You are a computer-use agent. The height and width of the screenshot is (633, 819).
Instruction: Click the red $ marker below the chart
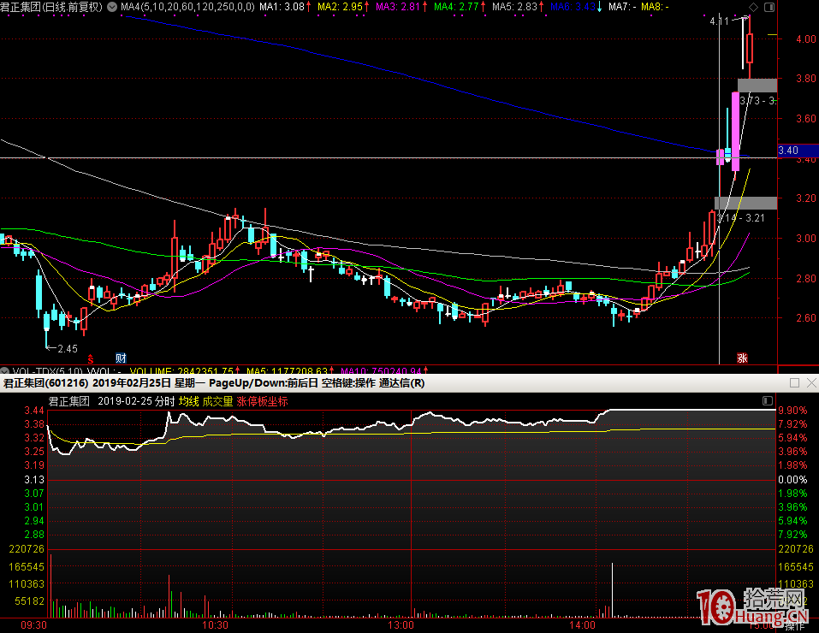pyautogui.click(x=90, y=359)
